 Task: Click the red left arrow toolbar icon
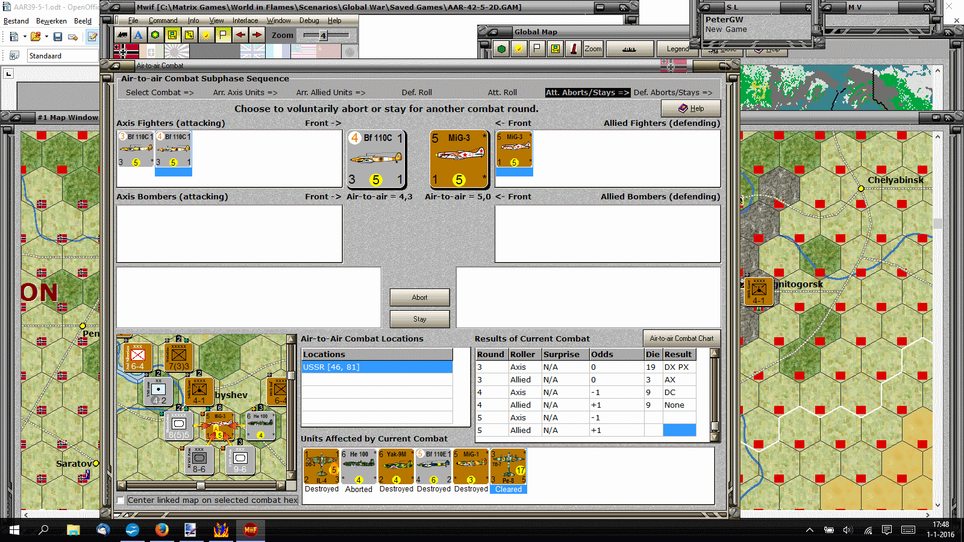click(x=240, y=35)
